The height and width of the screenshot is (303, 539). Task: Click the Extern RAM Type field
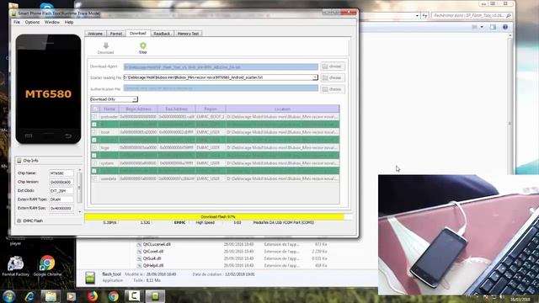[61, 199]
